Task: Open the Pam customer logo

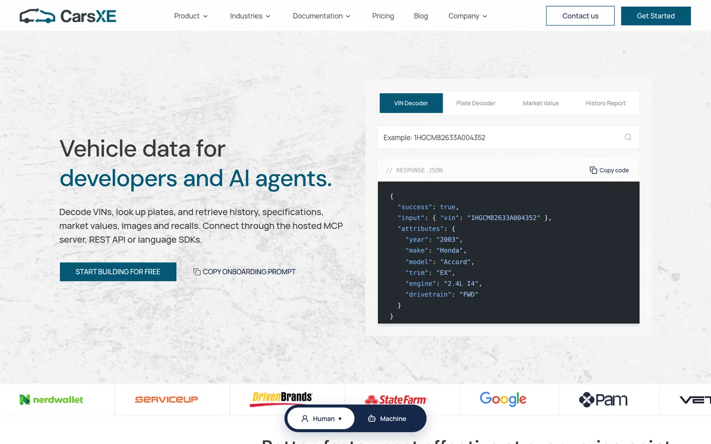Action: click(x=603, y=400)
